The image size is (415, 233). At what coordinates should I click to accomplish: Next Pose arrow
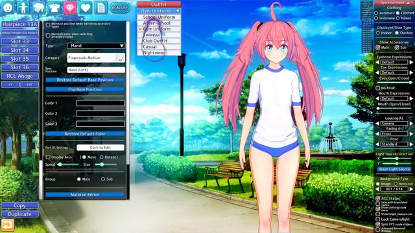(411, 144)
